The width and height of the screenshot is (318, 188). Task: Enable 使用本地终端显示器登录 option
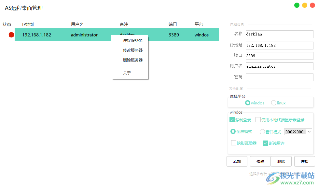pyautogui.click(x=257, y=120)
